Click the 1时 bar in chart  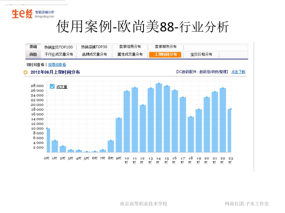coord(55,146)
